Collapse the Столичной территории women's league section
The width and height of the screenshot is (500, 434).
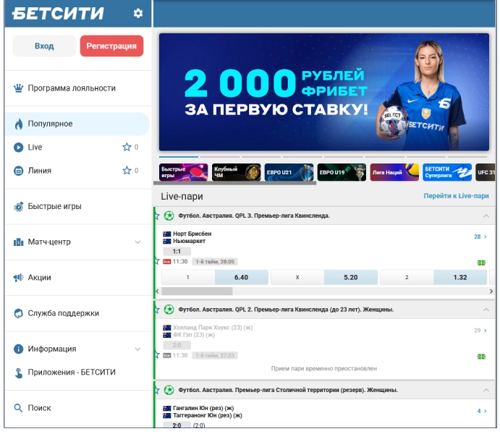click(x=486, y=390)
